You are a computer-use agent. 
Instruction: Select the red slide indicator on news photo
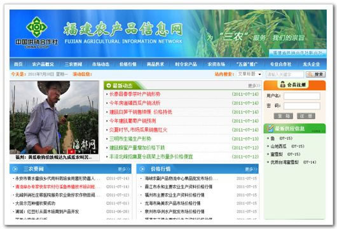(x=72, y=152)
